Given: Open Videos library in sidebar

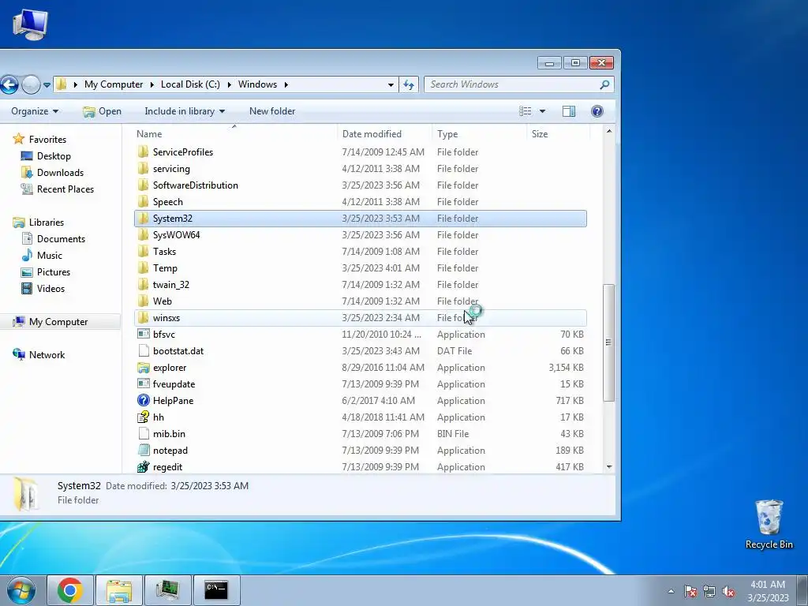Looking at the screenshot, I should tap(50, 288).
